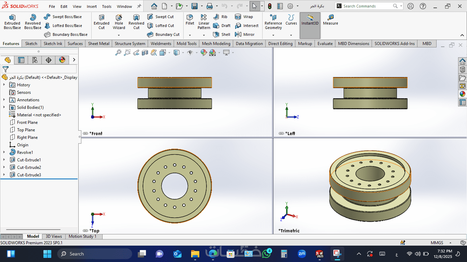467x262 pixels.
Task: Activate the Section View tool
Action: (x=145, y=53)
